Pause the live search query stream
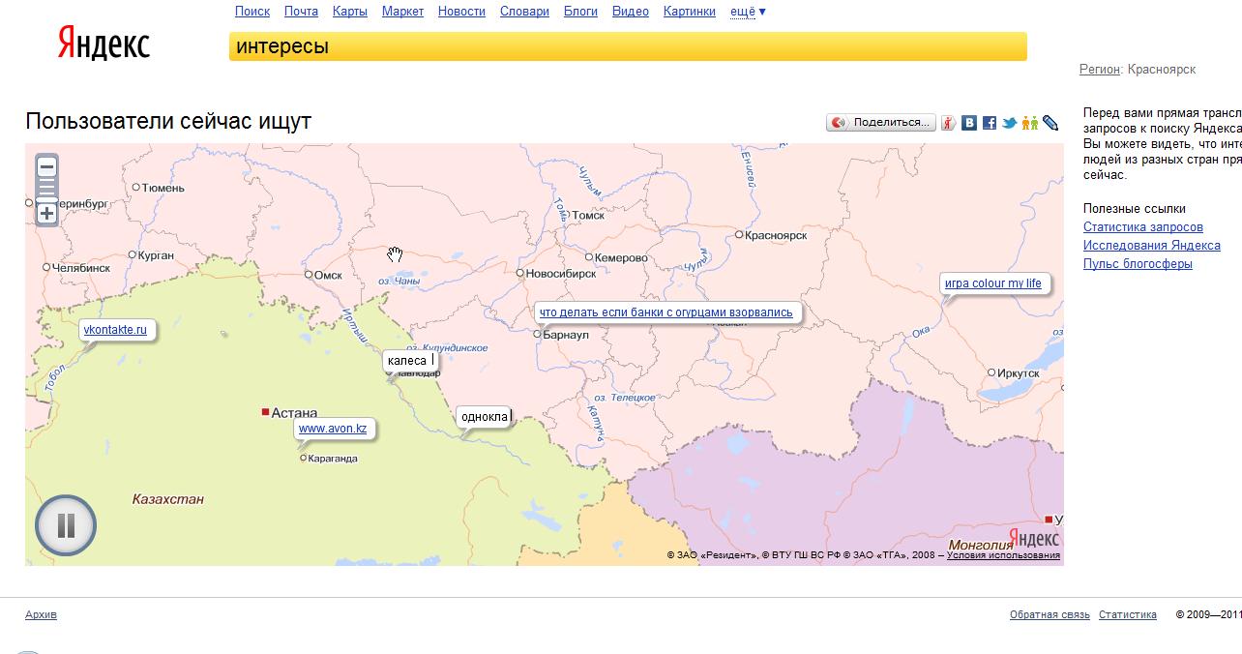The height and width of the screenshot is (654, 1242). tap(66, 525)
